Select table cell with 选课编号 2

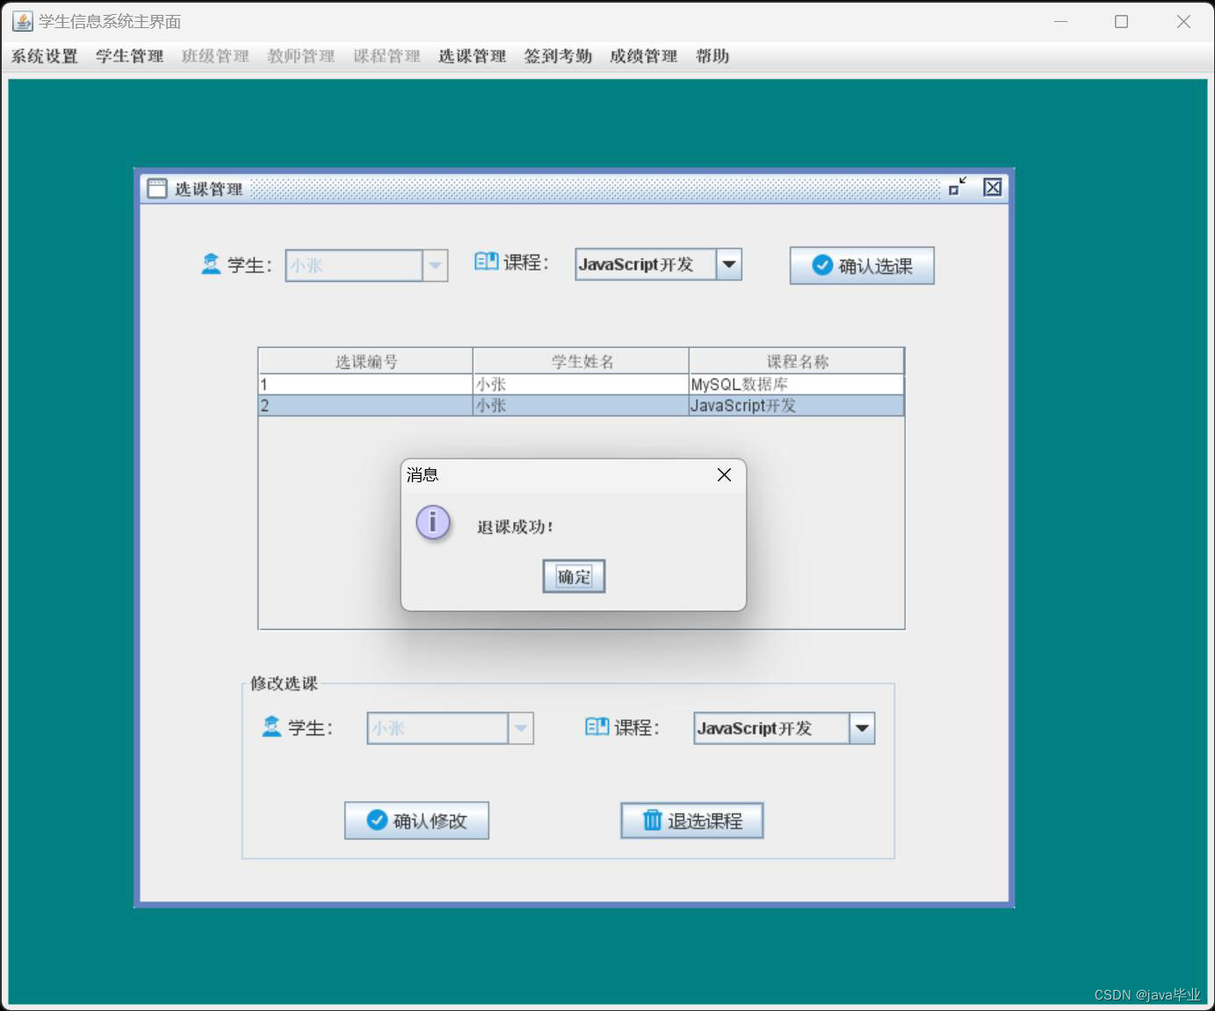pyautogui.click(x=365, y=406)
